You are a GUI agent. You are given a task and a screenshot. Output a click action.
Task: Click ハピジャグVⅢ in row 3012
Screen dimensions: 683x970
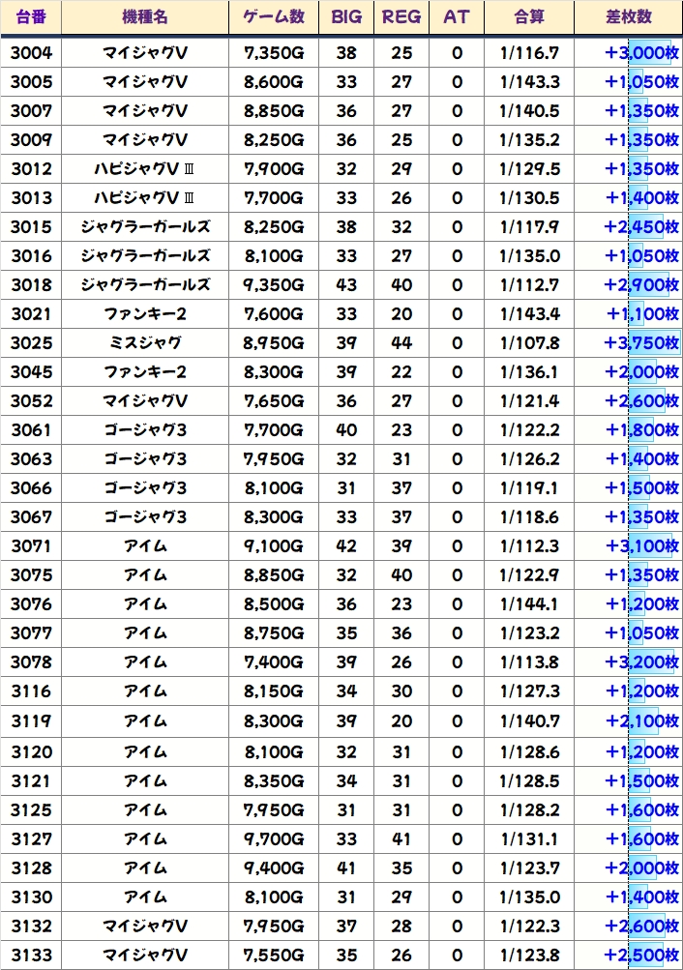pos(145,169)
